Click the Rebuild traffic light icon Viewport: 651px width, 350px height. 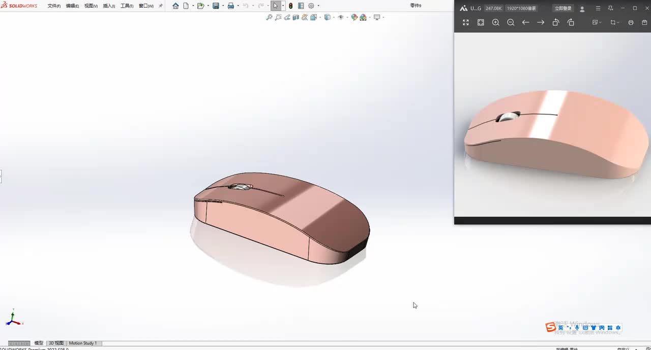click(290, 6)
